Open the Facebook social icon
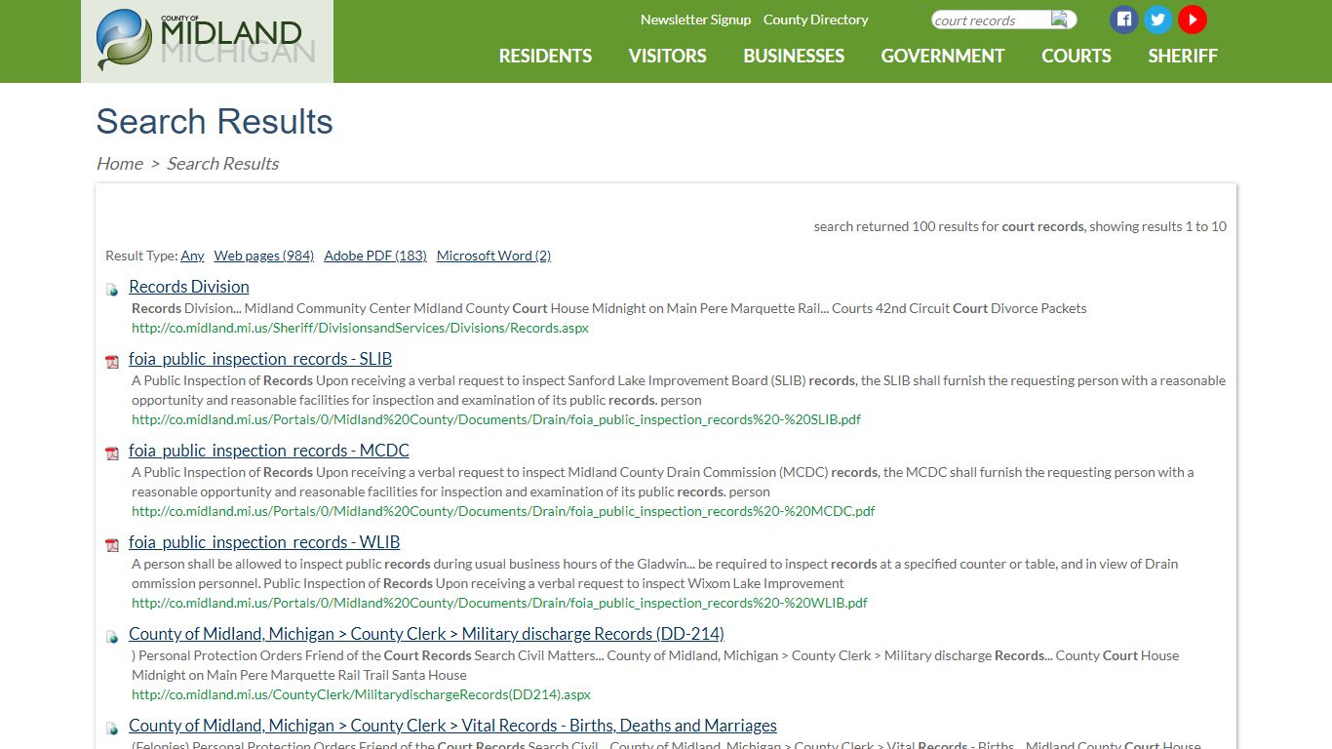Viewport: 1332px width, 749px height. (x=1124, y=20)
